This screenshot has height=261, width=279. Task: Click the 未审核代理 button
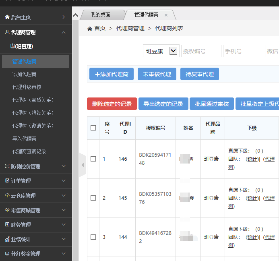point(157,74)
